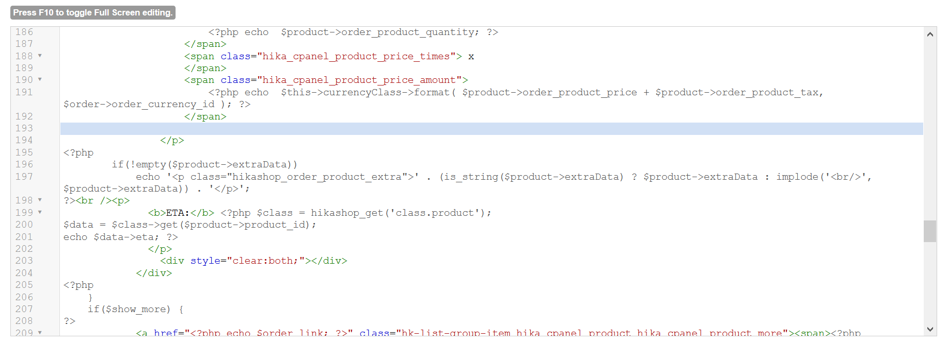Click the hika_cpanel_product_price_amount class string
948x343 pixels.
tap(359, 80)
